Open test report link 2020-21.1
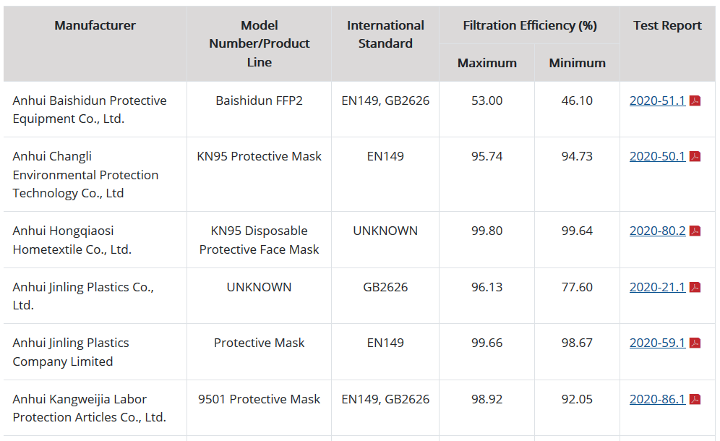 coord(657,288)
